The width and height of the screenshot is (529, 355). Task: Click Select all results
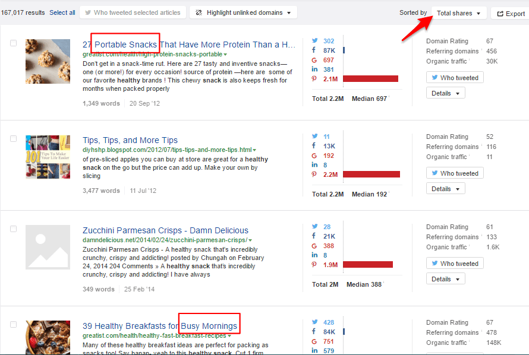[62, 12]
